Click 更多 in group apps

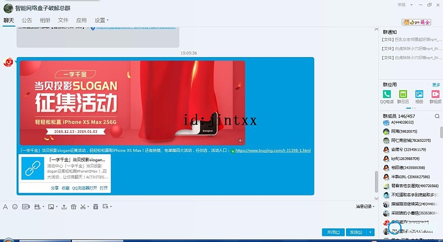(x=436, y=85)
